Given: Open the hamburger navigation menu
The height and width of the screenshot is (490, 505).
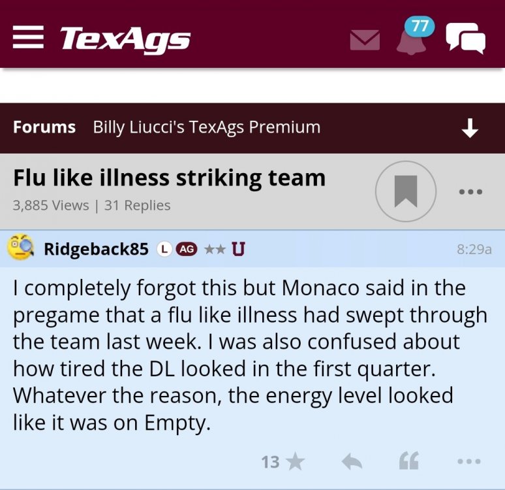Looking at the screenshot, I should (x=29, y=39).
